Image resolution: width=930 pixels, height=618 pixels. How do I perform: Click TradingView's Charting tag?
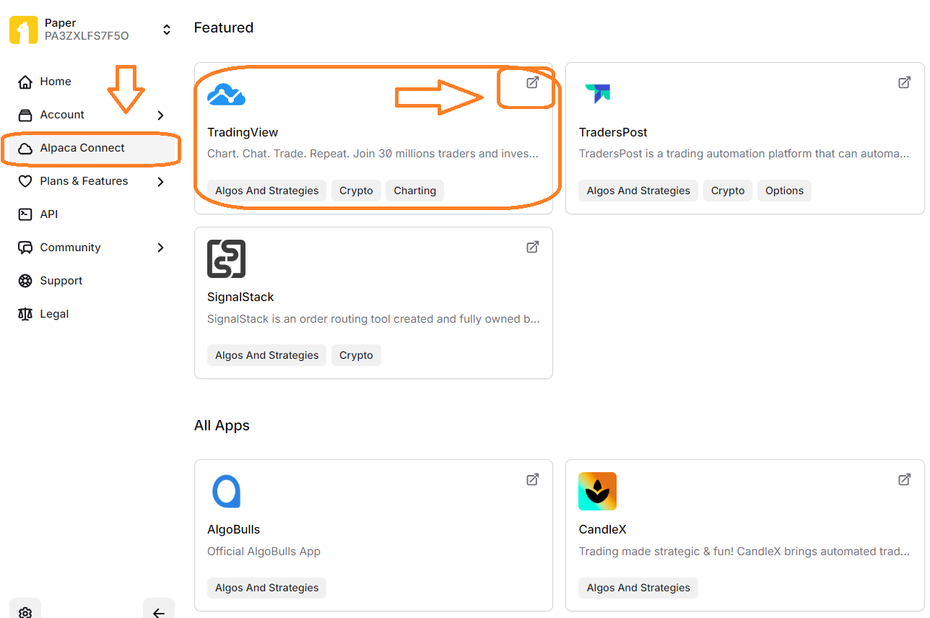coord(415,191)
